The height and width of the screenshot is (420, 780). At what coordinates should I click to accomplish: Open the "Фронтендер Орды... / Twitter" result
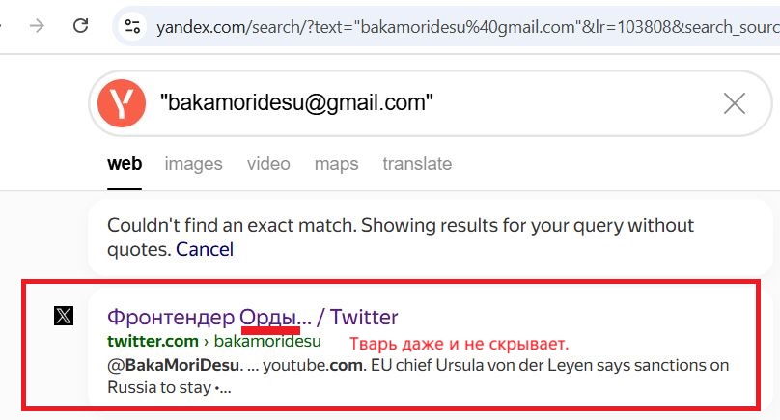(x=252, y=317)
